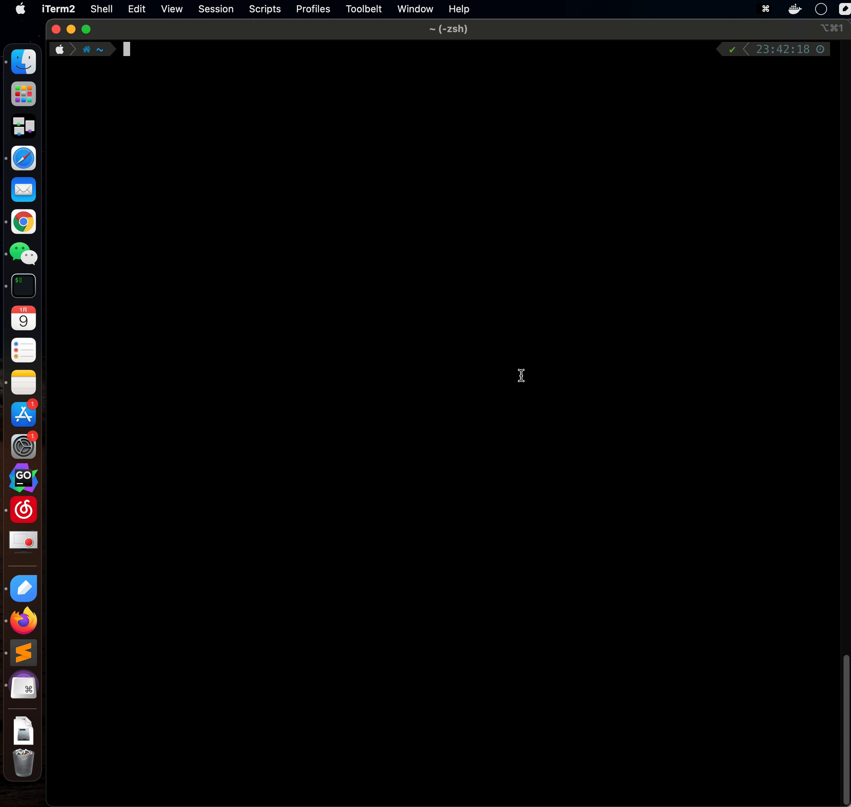Click the GoLand IDE dock icon
Screen dimensions: 851x807
click(23, 478)
